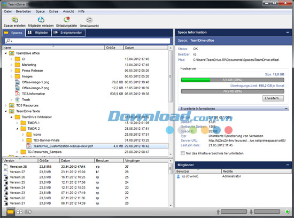
Task: Collapse the Space Information panel
Action: pos(288,32)
